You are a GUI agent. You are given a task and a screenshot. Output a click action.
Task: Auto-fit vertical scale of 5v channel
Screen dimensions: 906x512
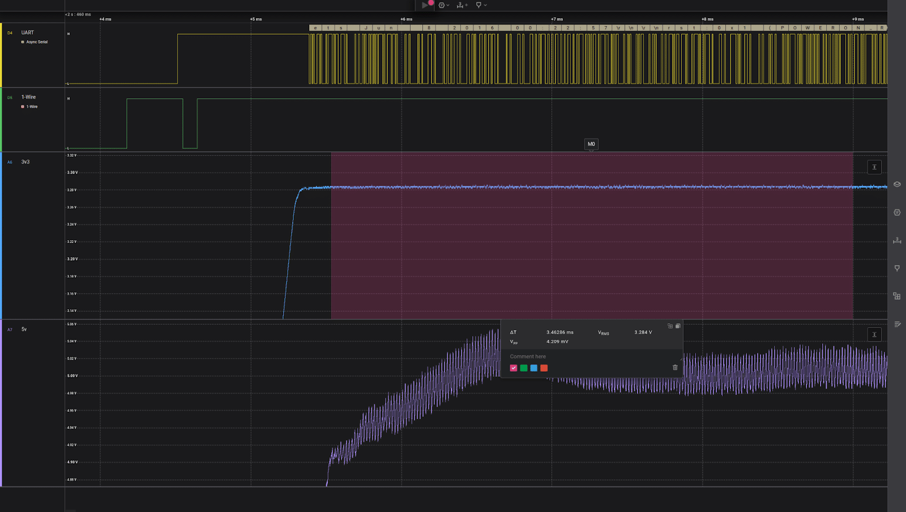[874, 335]
